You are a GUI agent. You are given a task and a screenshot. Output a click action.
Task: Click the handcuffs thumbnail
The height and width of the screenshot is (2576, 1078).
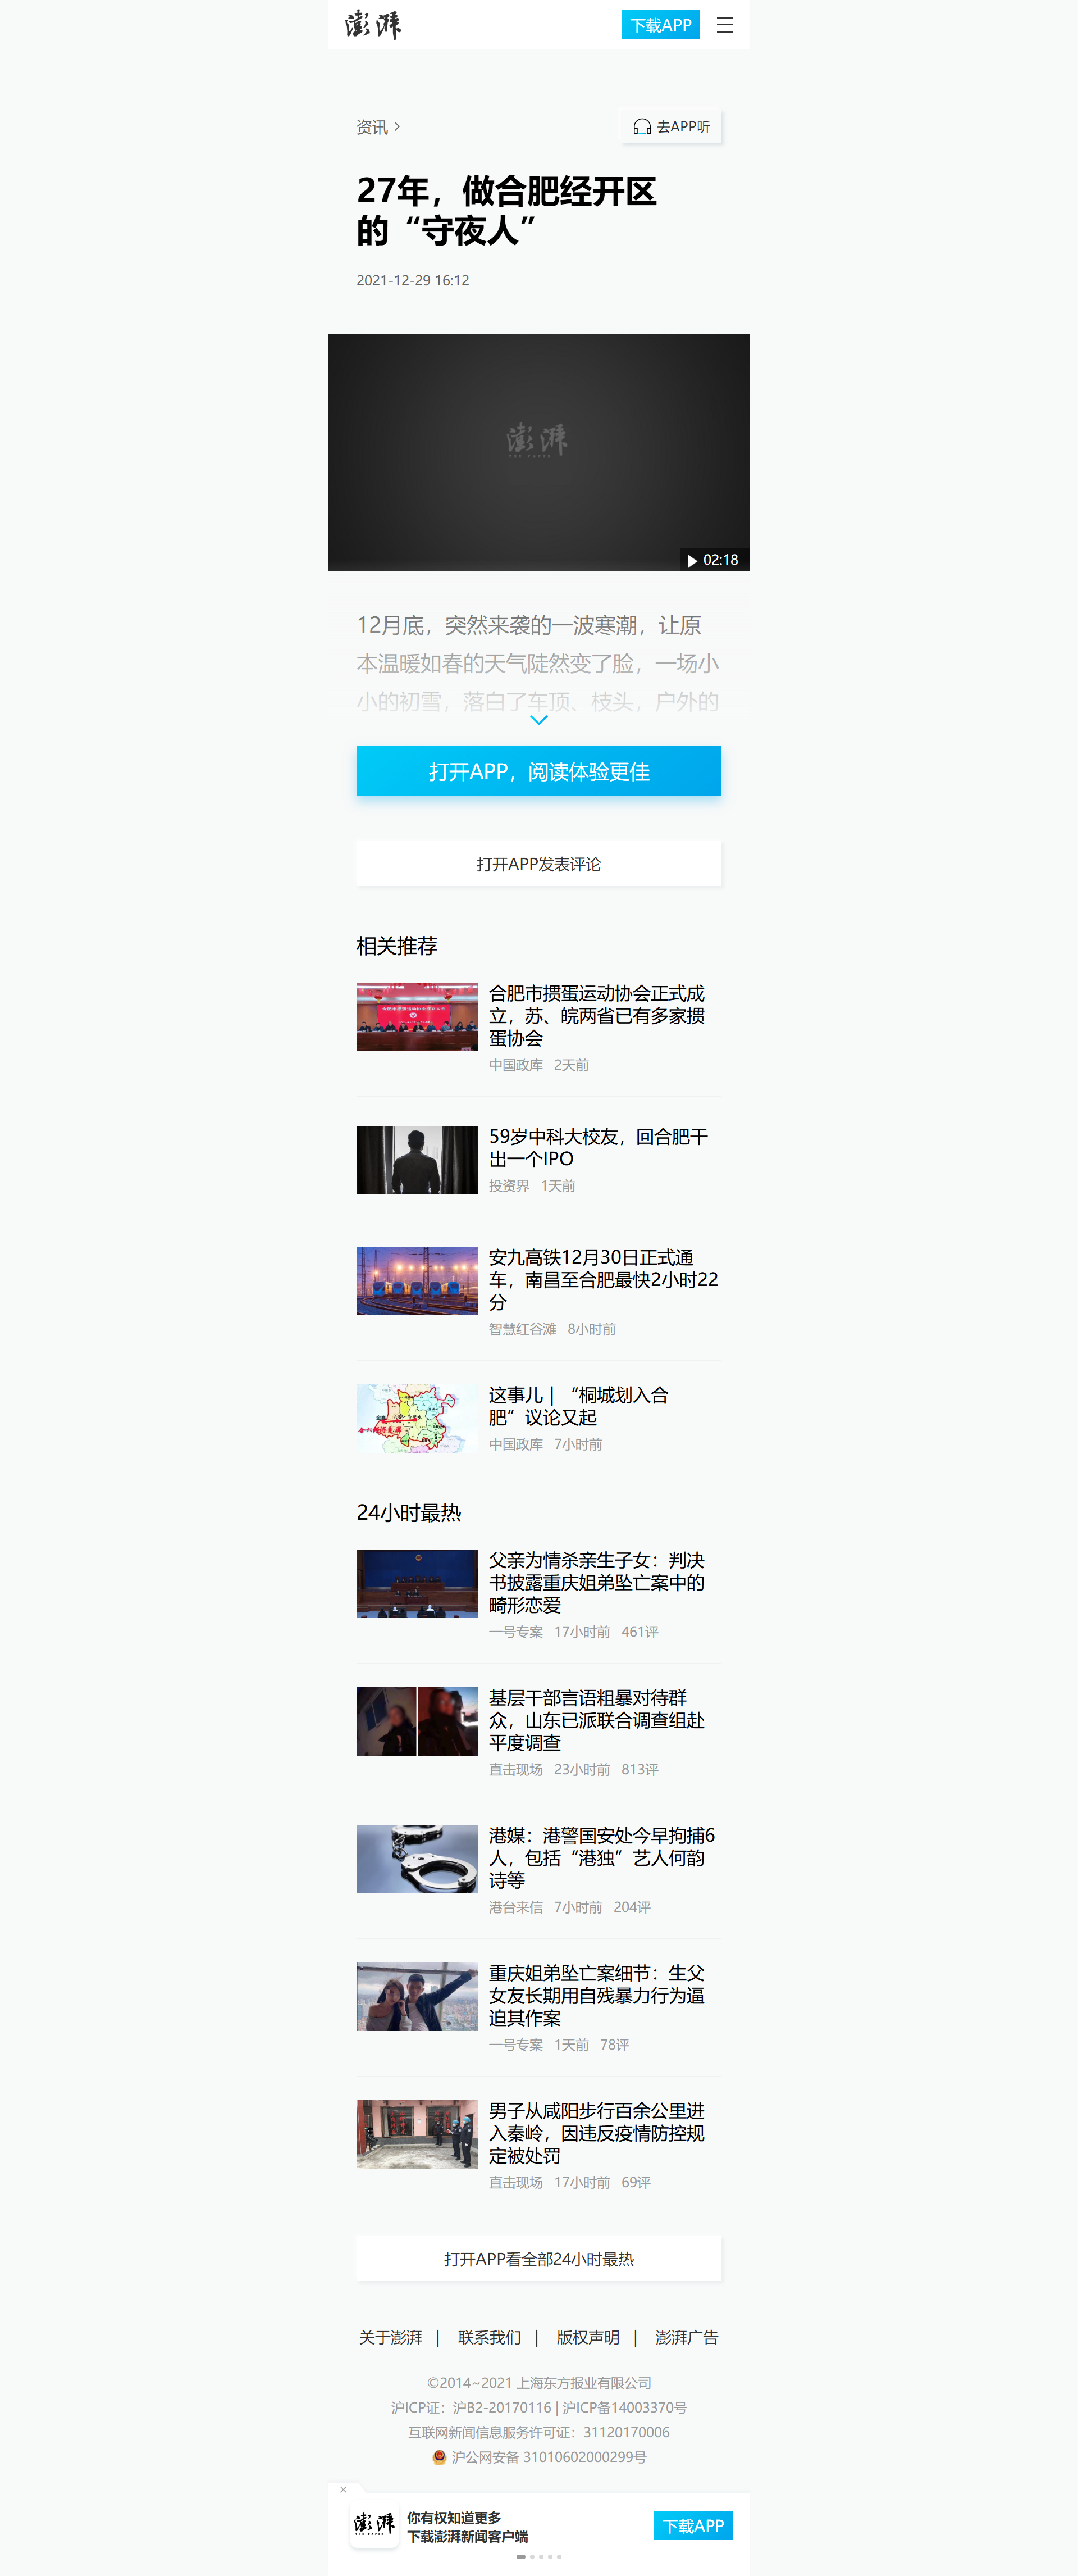(417, 1859)
